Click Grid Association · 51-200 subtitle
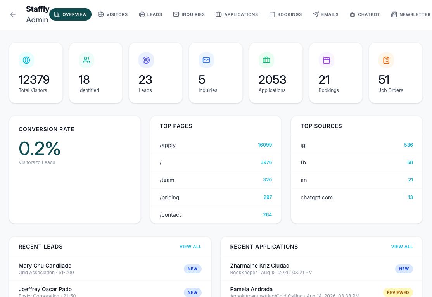 point(46,273)
